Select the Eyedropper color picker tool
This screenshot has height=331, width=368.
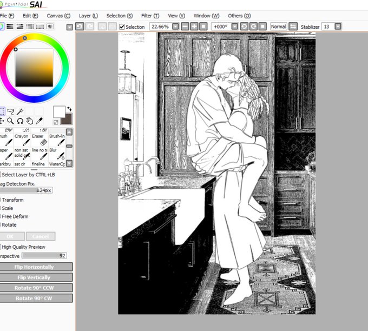coord(39,121)
